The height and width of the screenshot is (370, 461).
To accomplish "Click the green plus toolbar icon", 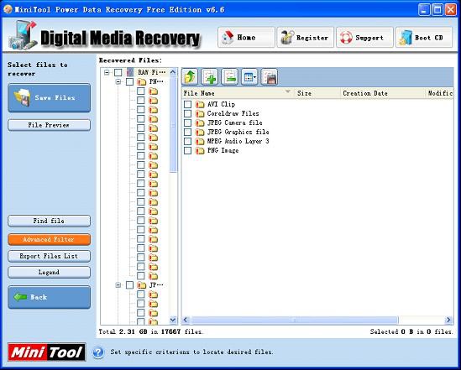I will (x=210, y=77).
